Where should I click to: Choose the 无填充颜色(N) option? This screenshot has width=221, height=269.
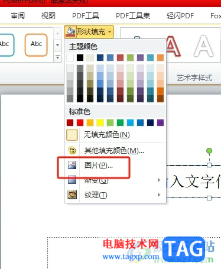pyautogui.click(x=115, y=135)
